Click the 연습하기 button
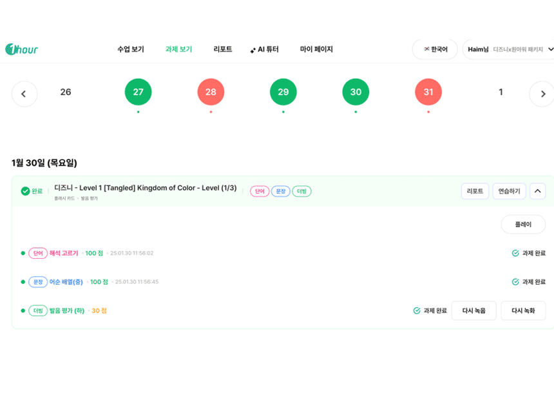This screenshot has width=554, height=393. tap(509, 191)
